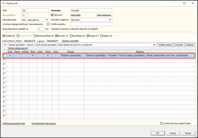Screen dimensions: 198x138
Task: Click the Zaznacz wszystkie link
Action: click(x=70, y=41)
